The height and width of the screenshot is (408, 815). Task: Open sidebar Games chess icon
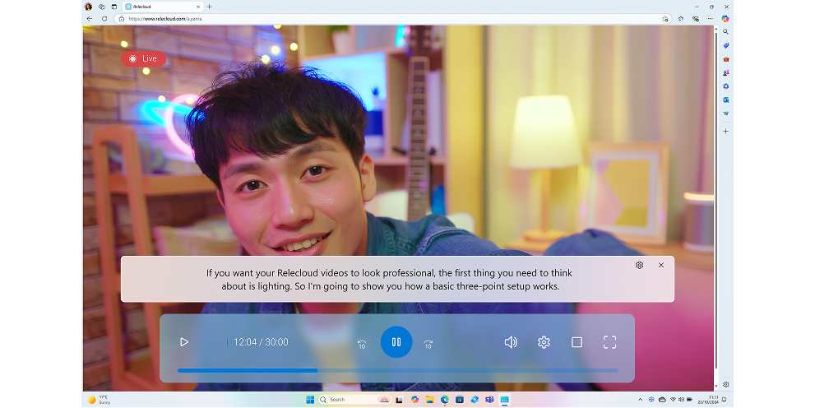pyautogui.click(x=725, y=72)
